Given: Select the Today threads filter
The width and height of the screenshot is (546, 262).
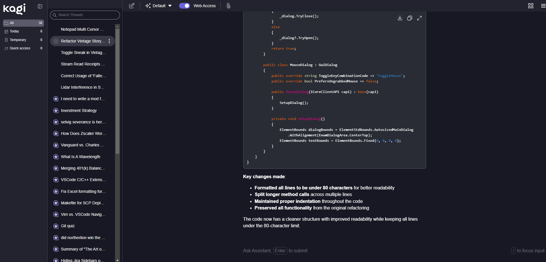Looking at the screenshot, I should 14,31.
